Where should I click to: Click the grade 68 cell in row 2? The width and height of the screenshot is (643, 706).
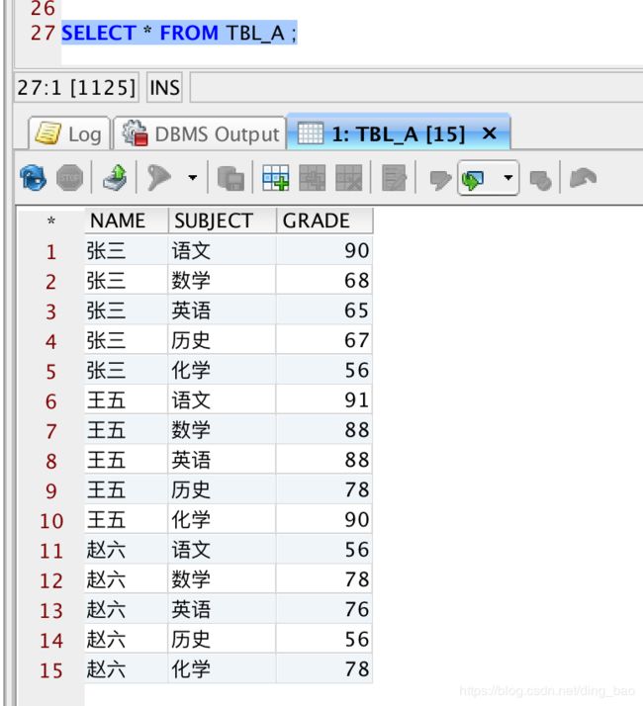[324, 280]
